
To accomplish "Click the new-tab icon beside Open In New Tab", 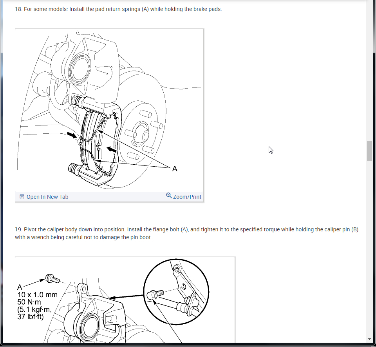I will [22, 197].
